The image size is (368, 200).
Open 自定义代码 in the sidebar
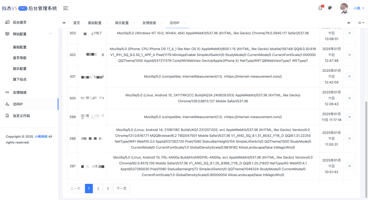click(x=29, y=116)
